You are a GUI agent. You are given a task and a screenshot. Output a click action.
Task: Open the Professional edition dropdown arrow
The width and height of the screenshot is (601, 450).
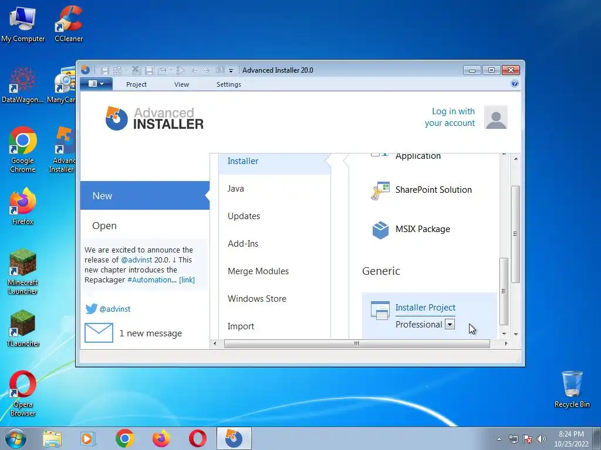[450, 325]
